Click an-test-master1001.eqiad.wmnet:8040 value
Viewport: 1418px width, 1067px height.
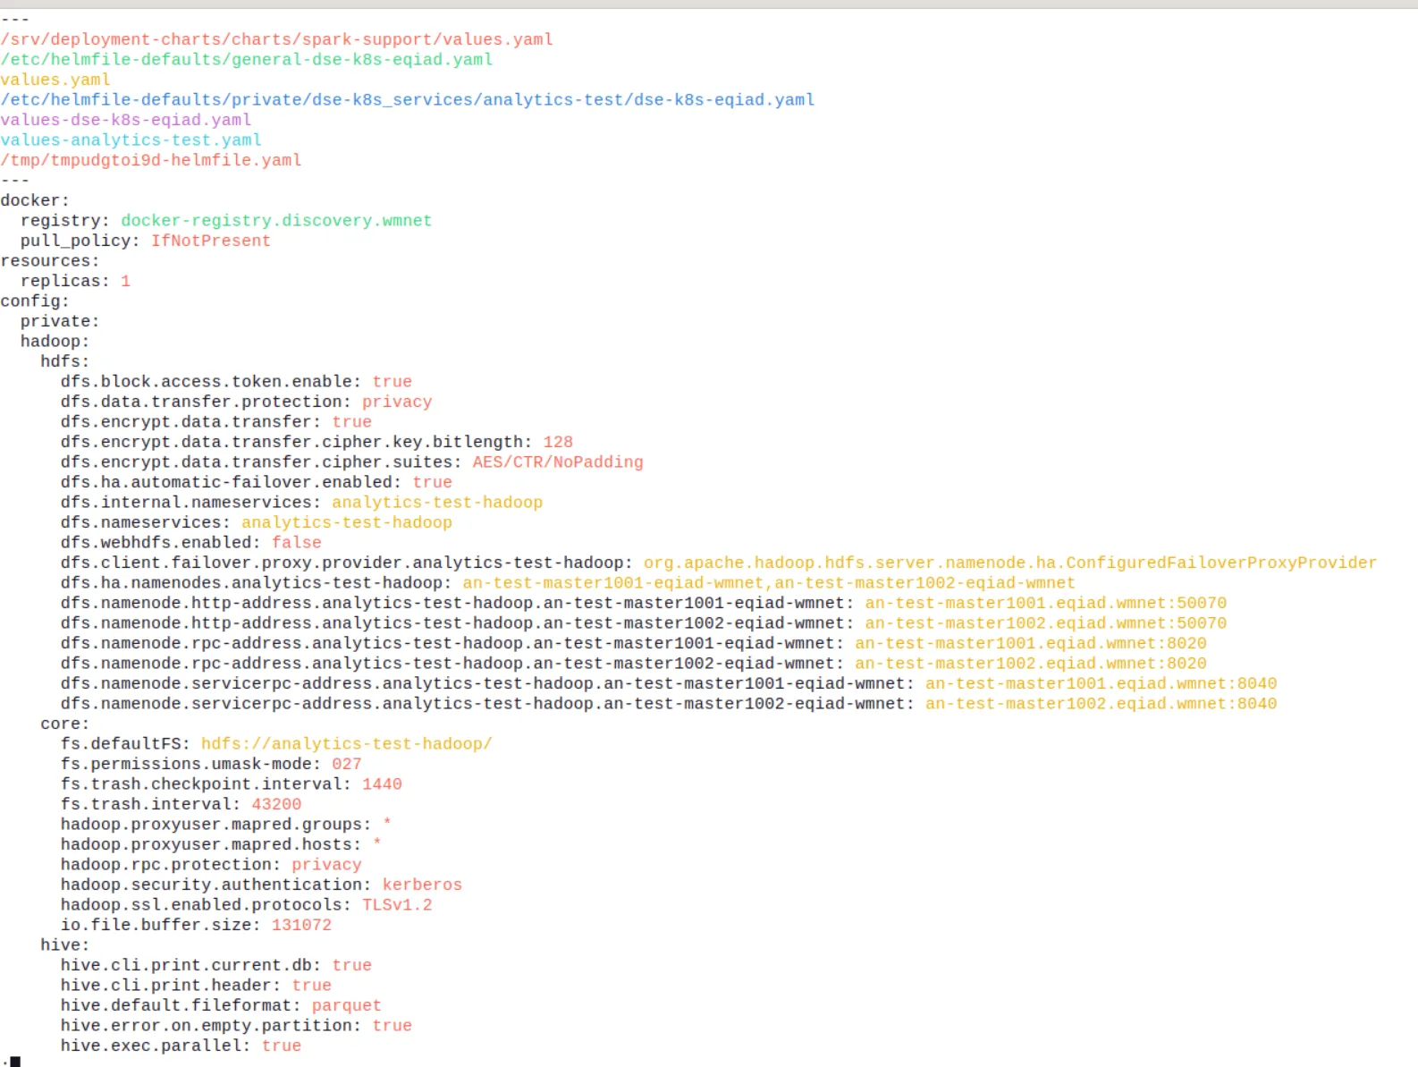(1101, 683)
